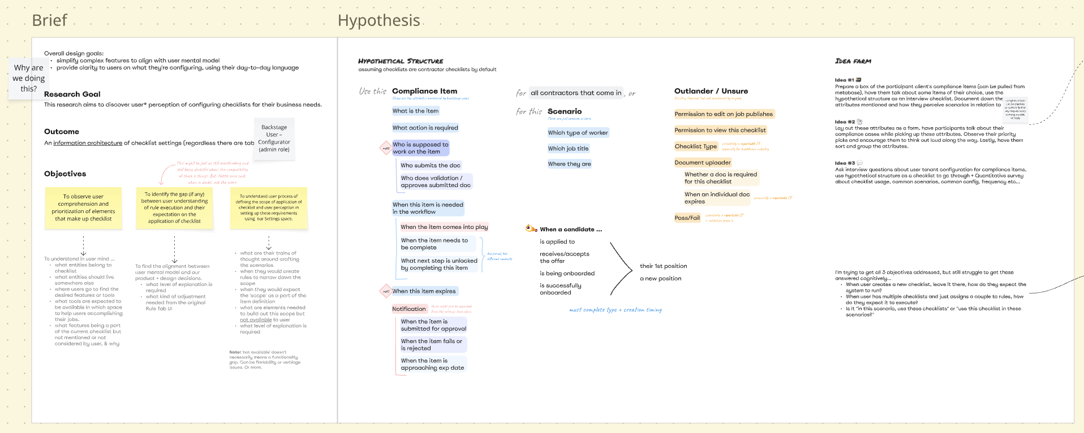1084x433 pixels.
Task: Select the orange "Pass/Fail" tag
Action: (x=687, y=218)
